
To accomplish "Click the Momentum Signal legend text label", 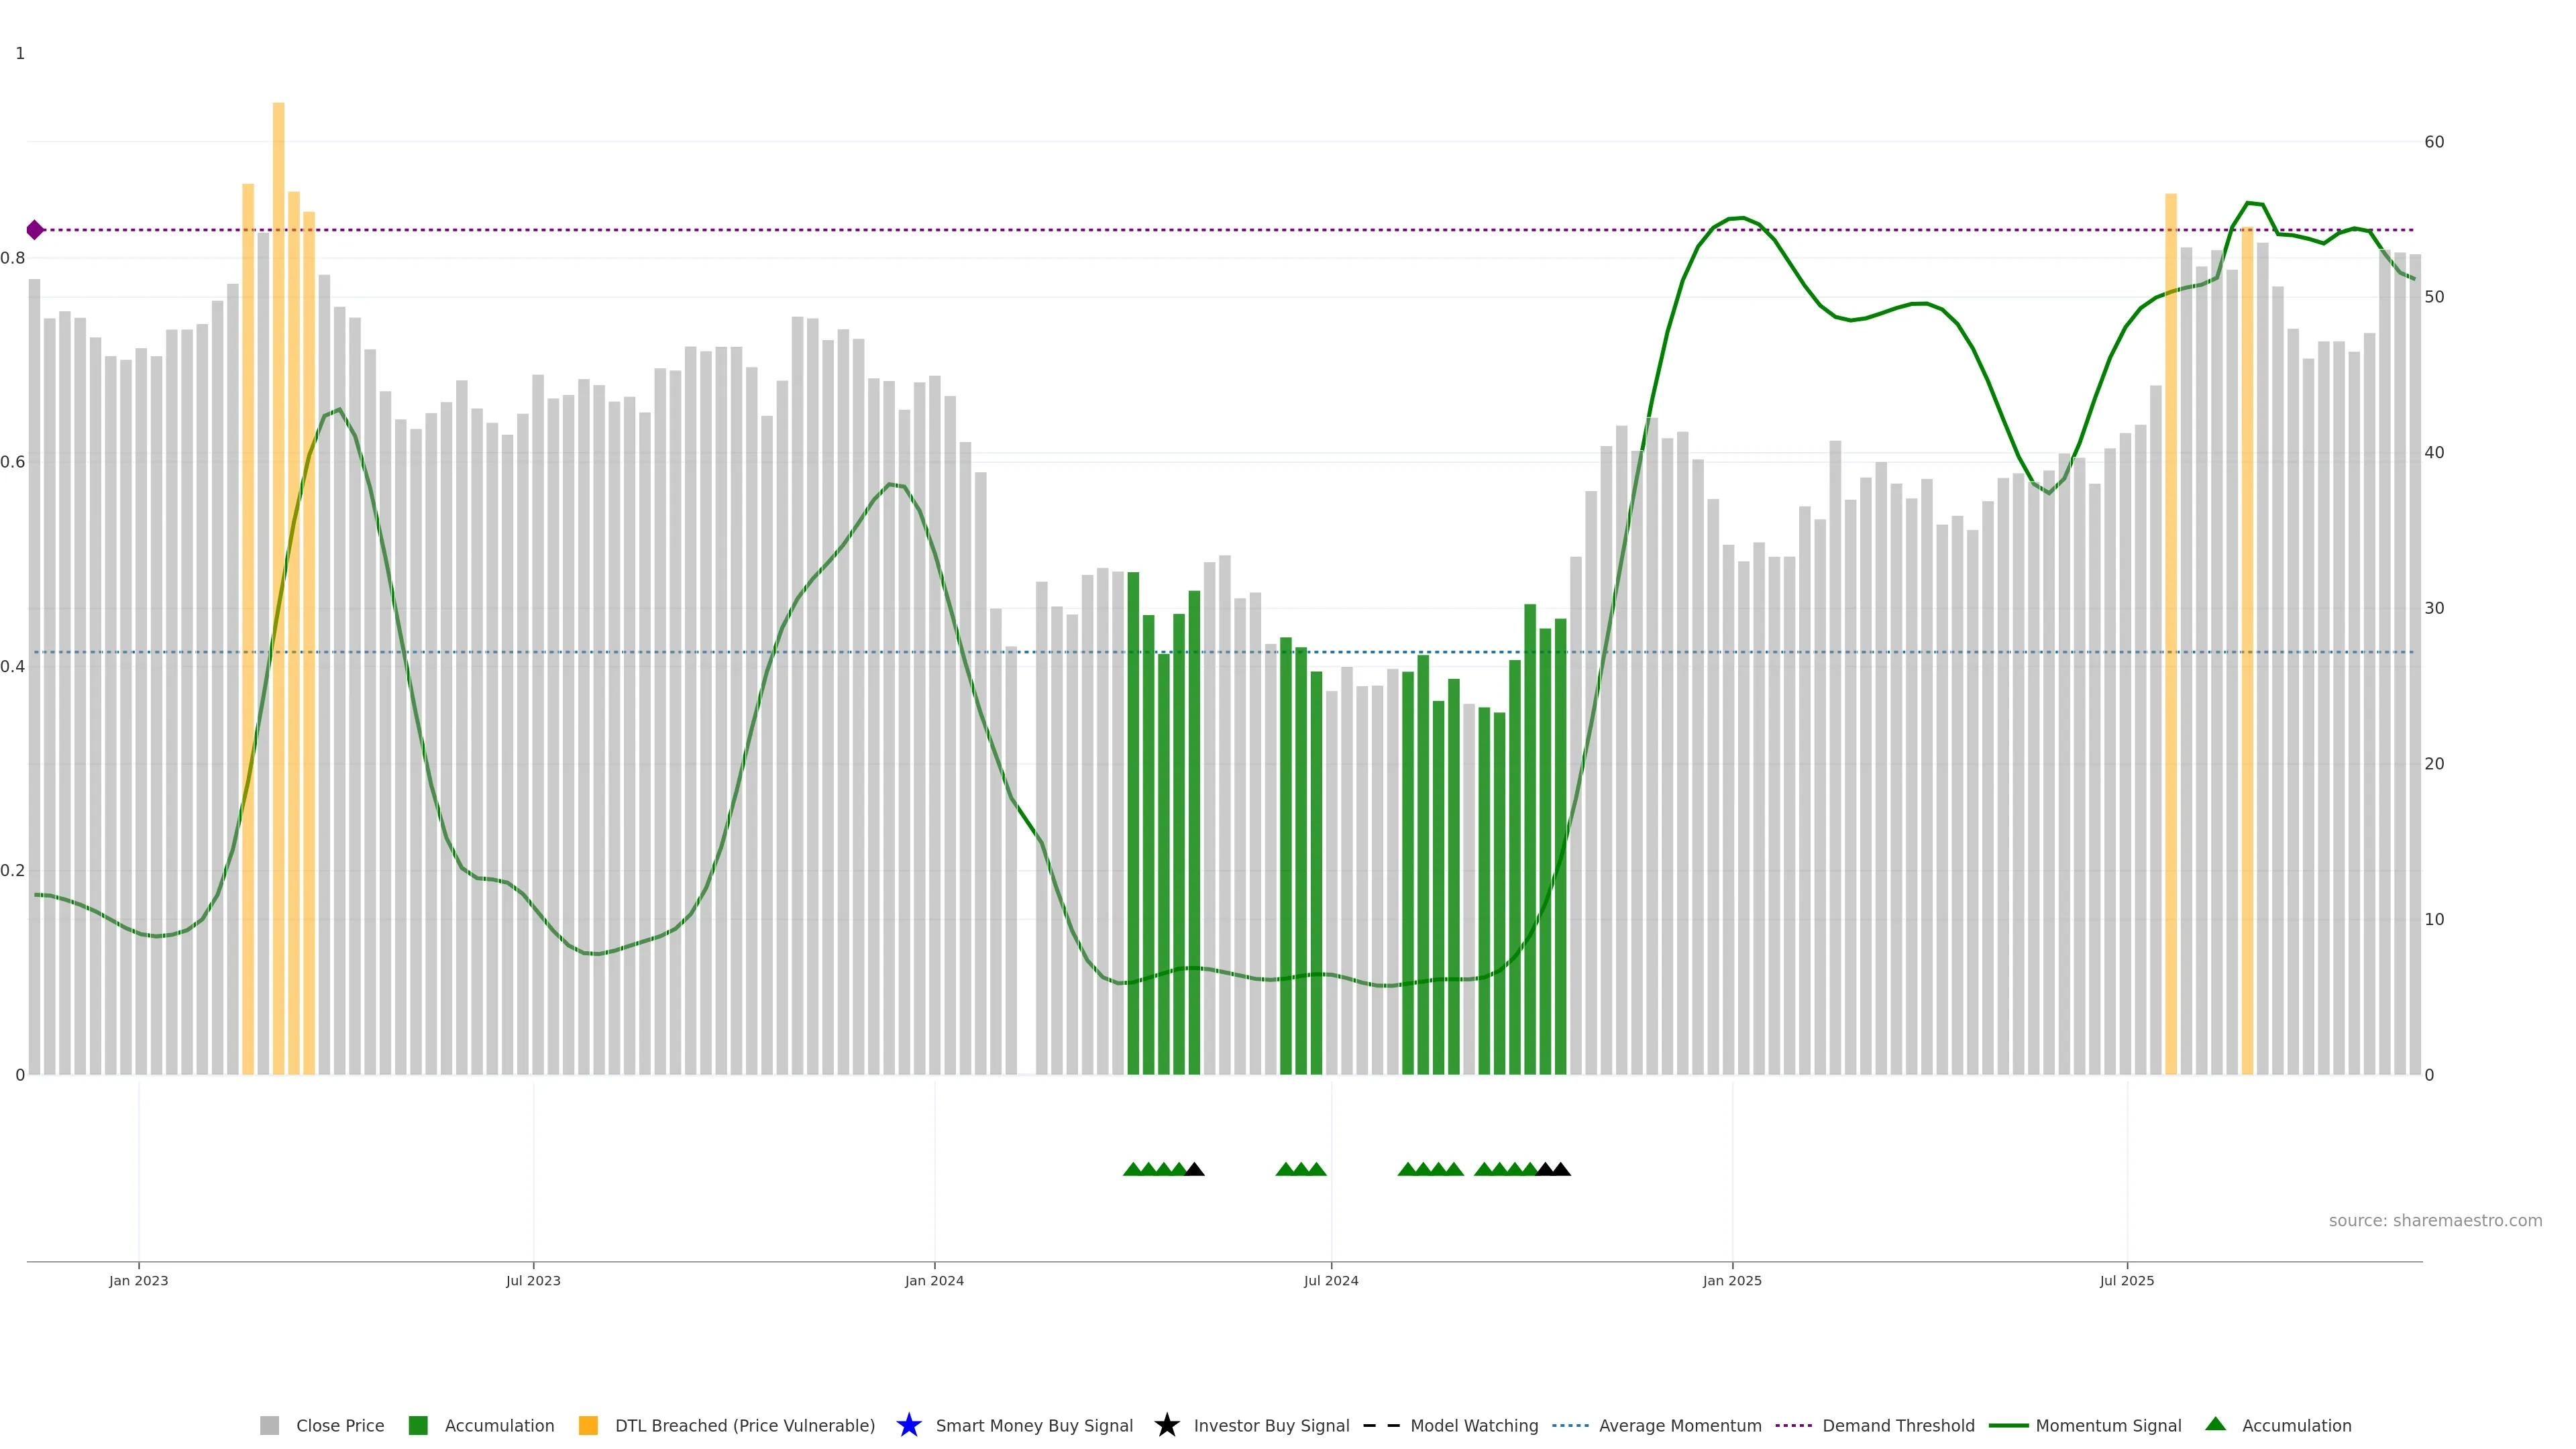I will [x=2108, y=1425].
